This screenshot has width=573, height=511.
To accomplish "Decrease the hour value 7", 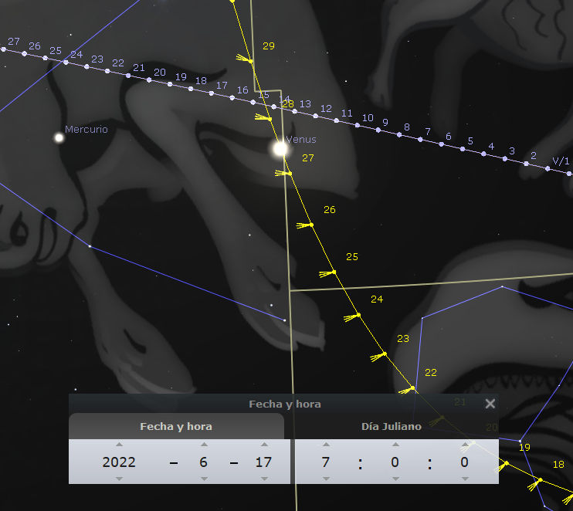I will coord(326,479).
